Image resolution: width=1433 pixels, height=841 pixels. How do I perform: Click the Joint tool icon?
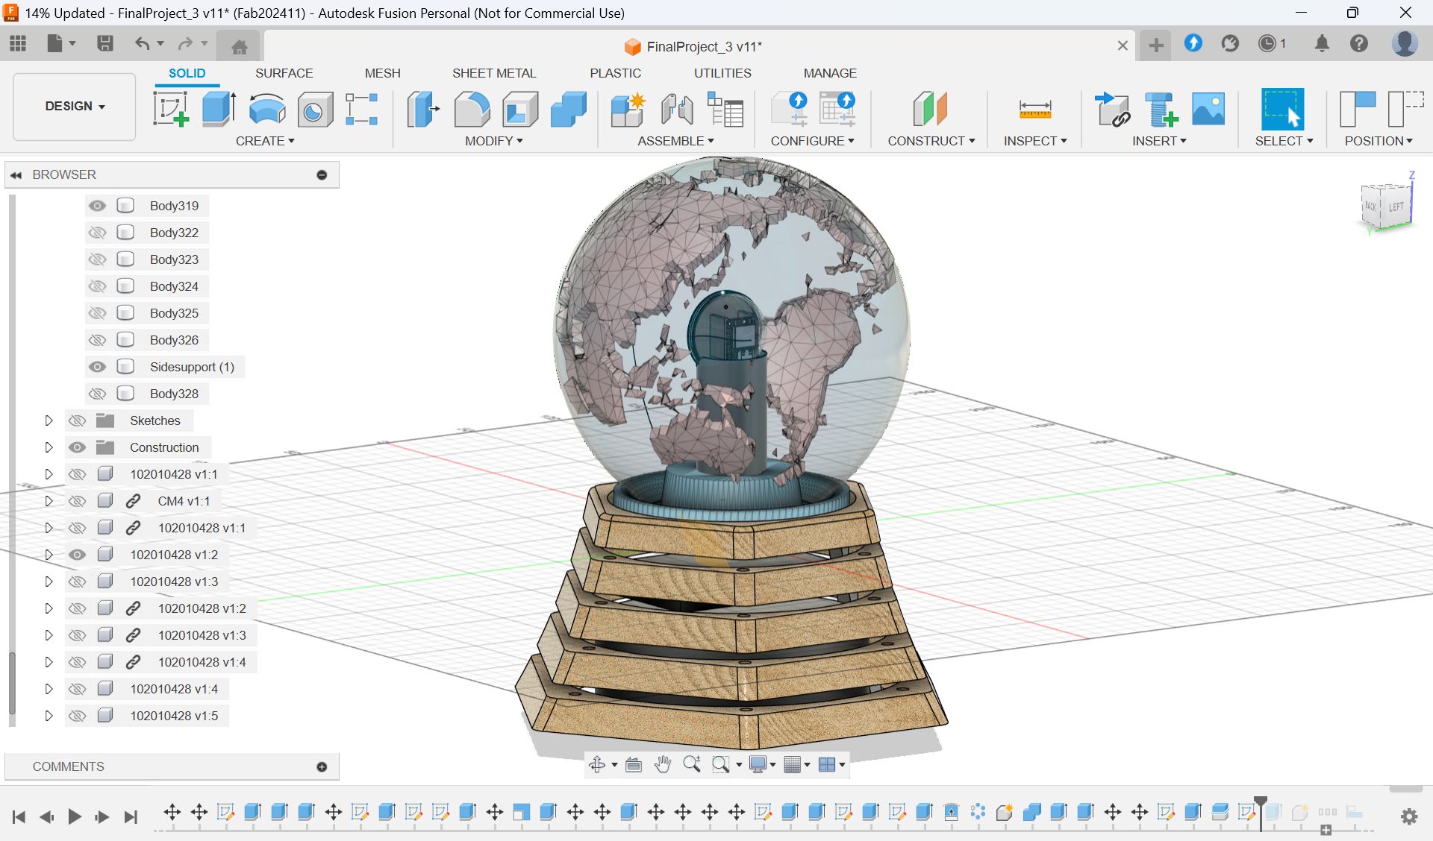pos(677,109)
